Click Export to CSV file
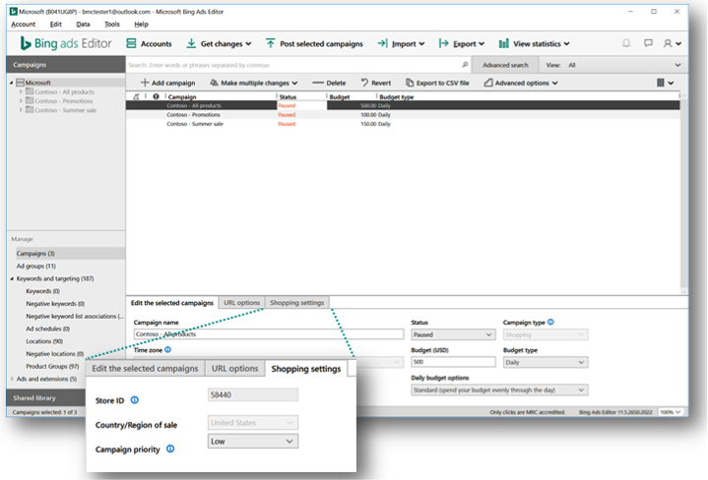Image resolution: width=708 pixels, height=480 pixels. pyautogui.click(x=437, y=83)
